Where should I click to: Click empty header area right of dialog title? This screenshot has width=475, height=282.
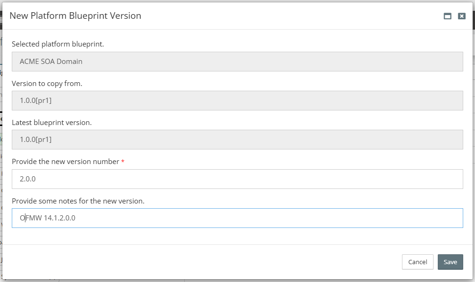click(283, 16)
